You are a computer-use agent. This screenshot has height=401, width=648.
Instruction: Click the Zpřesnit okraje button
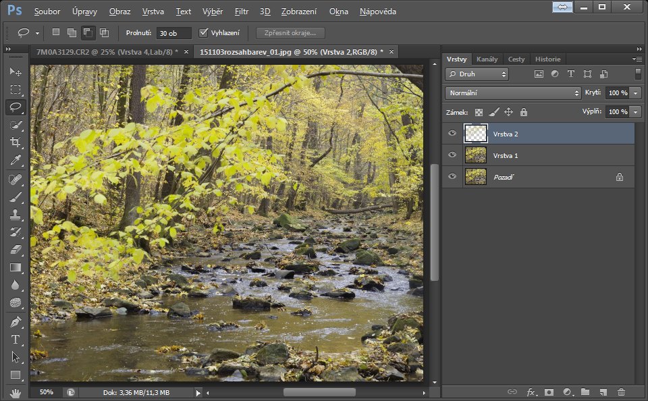[290, 32]
